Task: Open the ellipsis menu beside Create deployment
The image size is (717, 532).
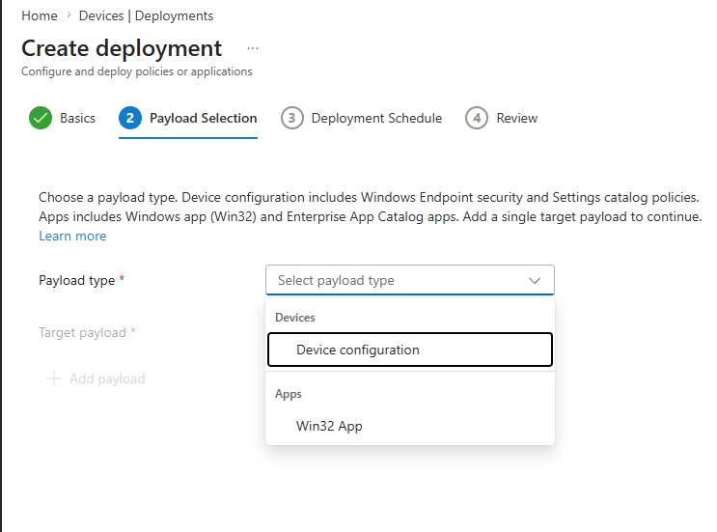Action: click(x=253, y=48)
